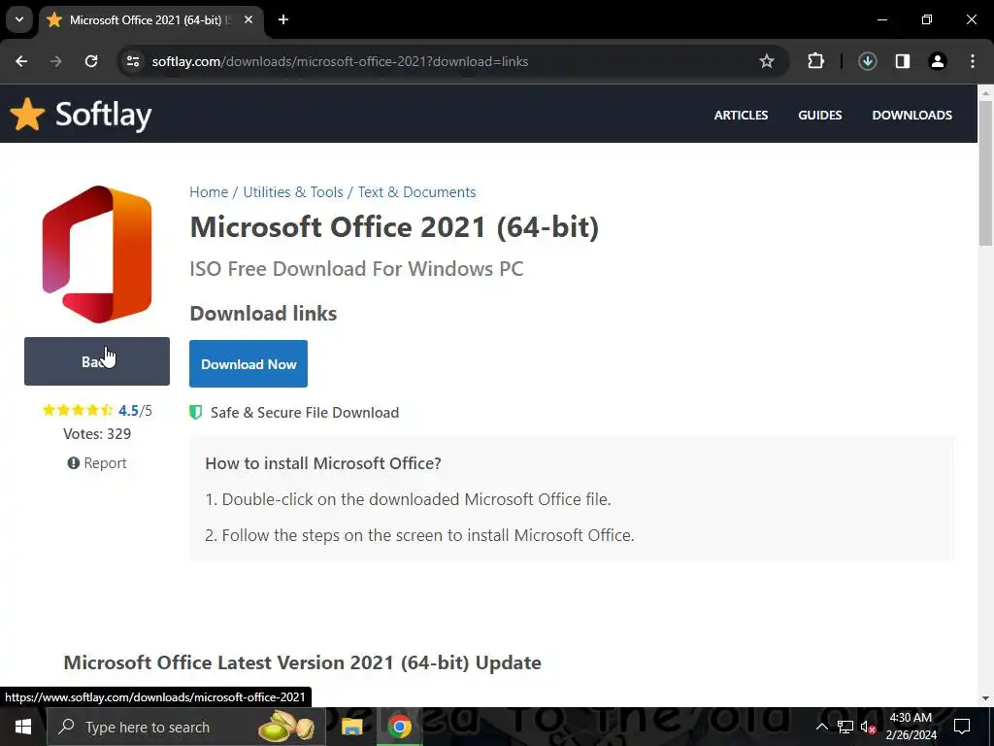Open a new tab with plus icon
The image size is (994, 746).
click(283, 19)
